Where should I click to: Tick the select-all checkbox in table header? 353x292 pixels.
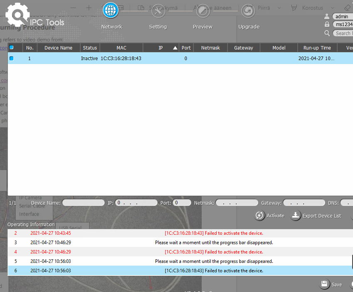[12, 47]
